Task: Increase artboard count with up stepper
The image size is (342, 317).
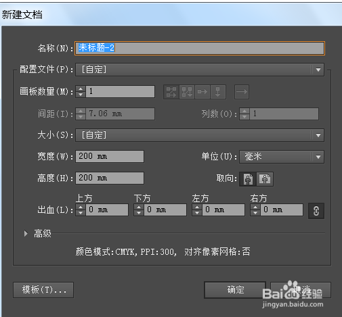Action: tap(81, 89)
